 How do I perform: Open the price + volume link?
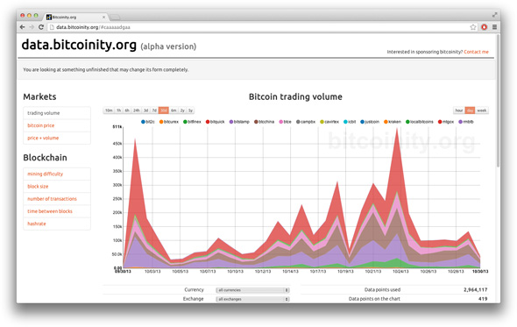(x=43, y=138)
